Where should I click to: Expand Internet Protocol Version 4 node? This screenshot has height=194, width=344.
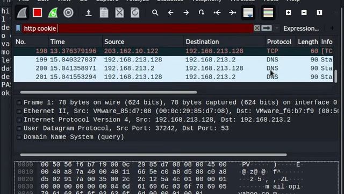[19, 120]
